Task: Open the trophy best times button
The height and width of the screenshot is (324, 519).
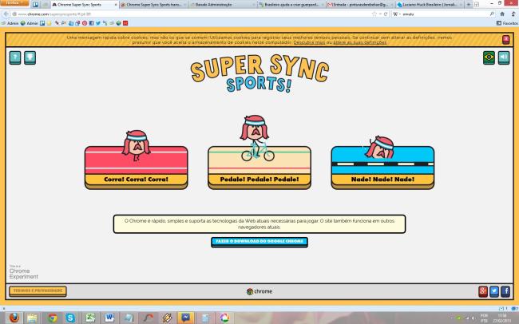Action: (30, 57)
